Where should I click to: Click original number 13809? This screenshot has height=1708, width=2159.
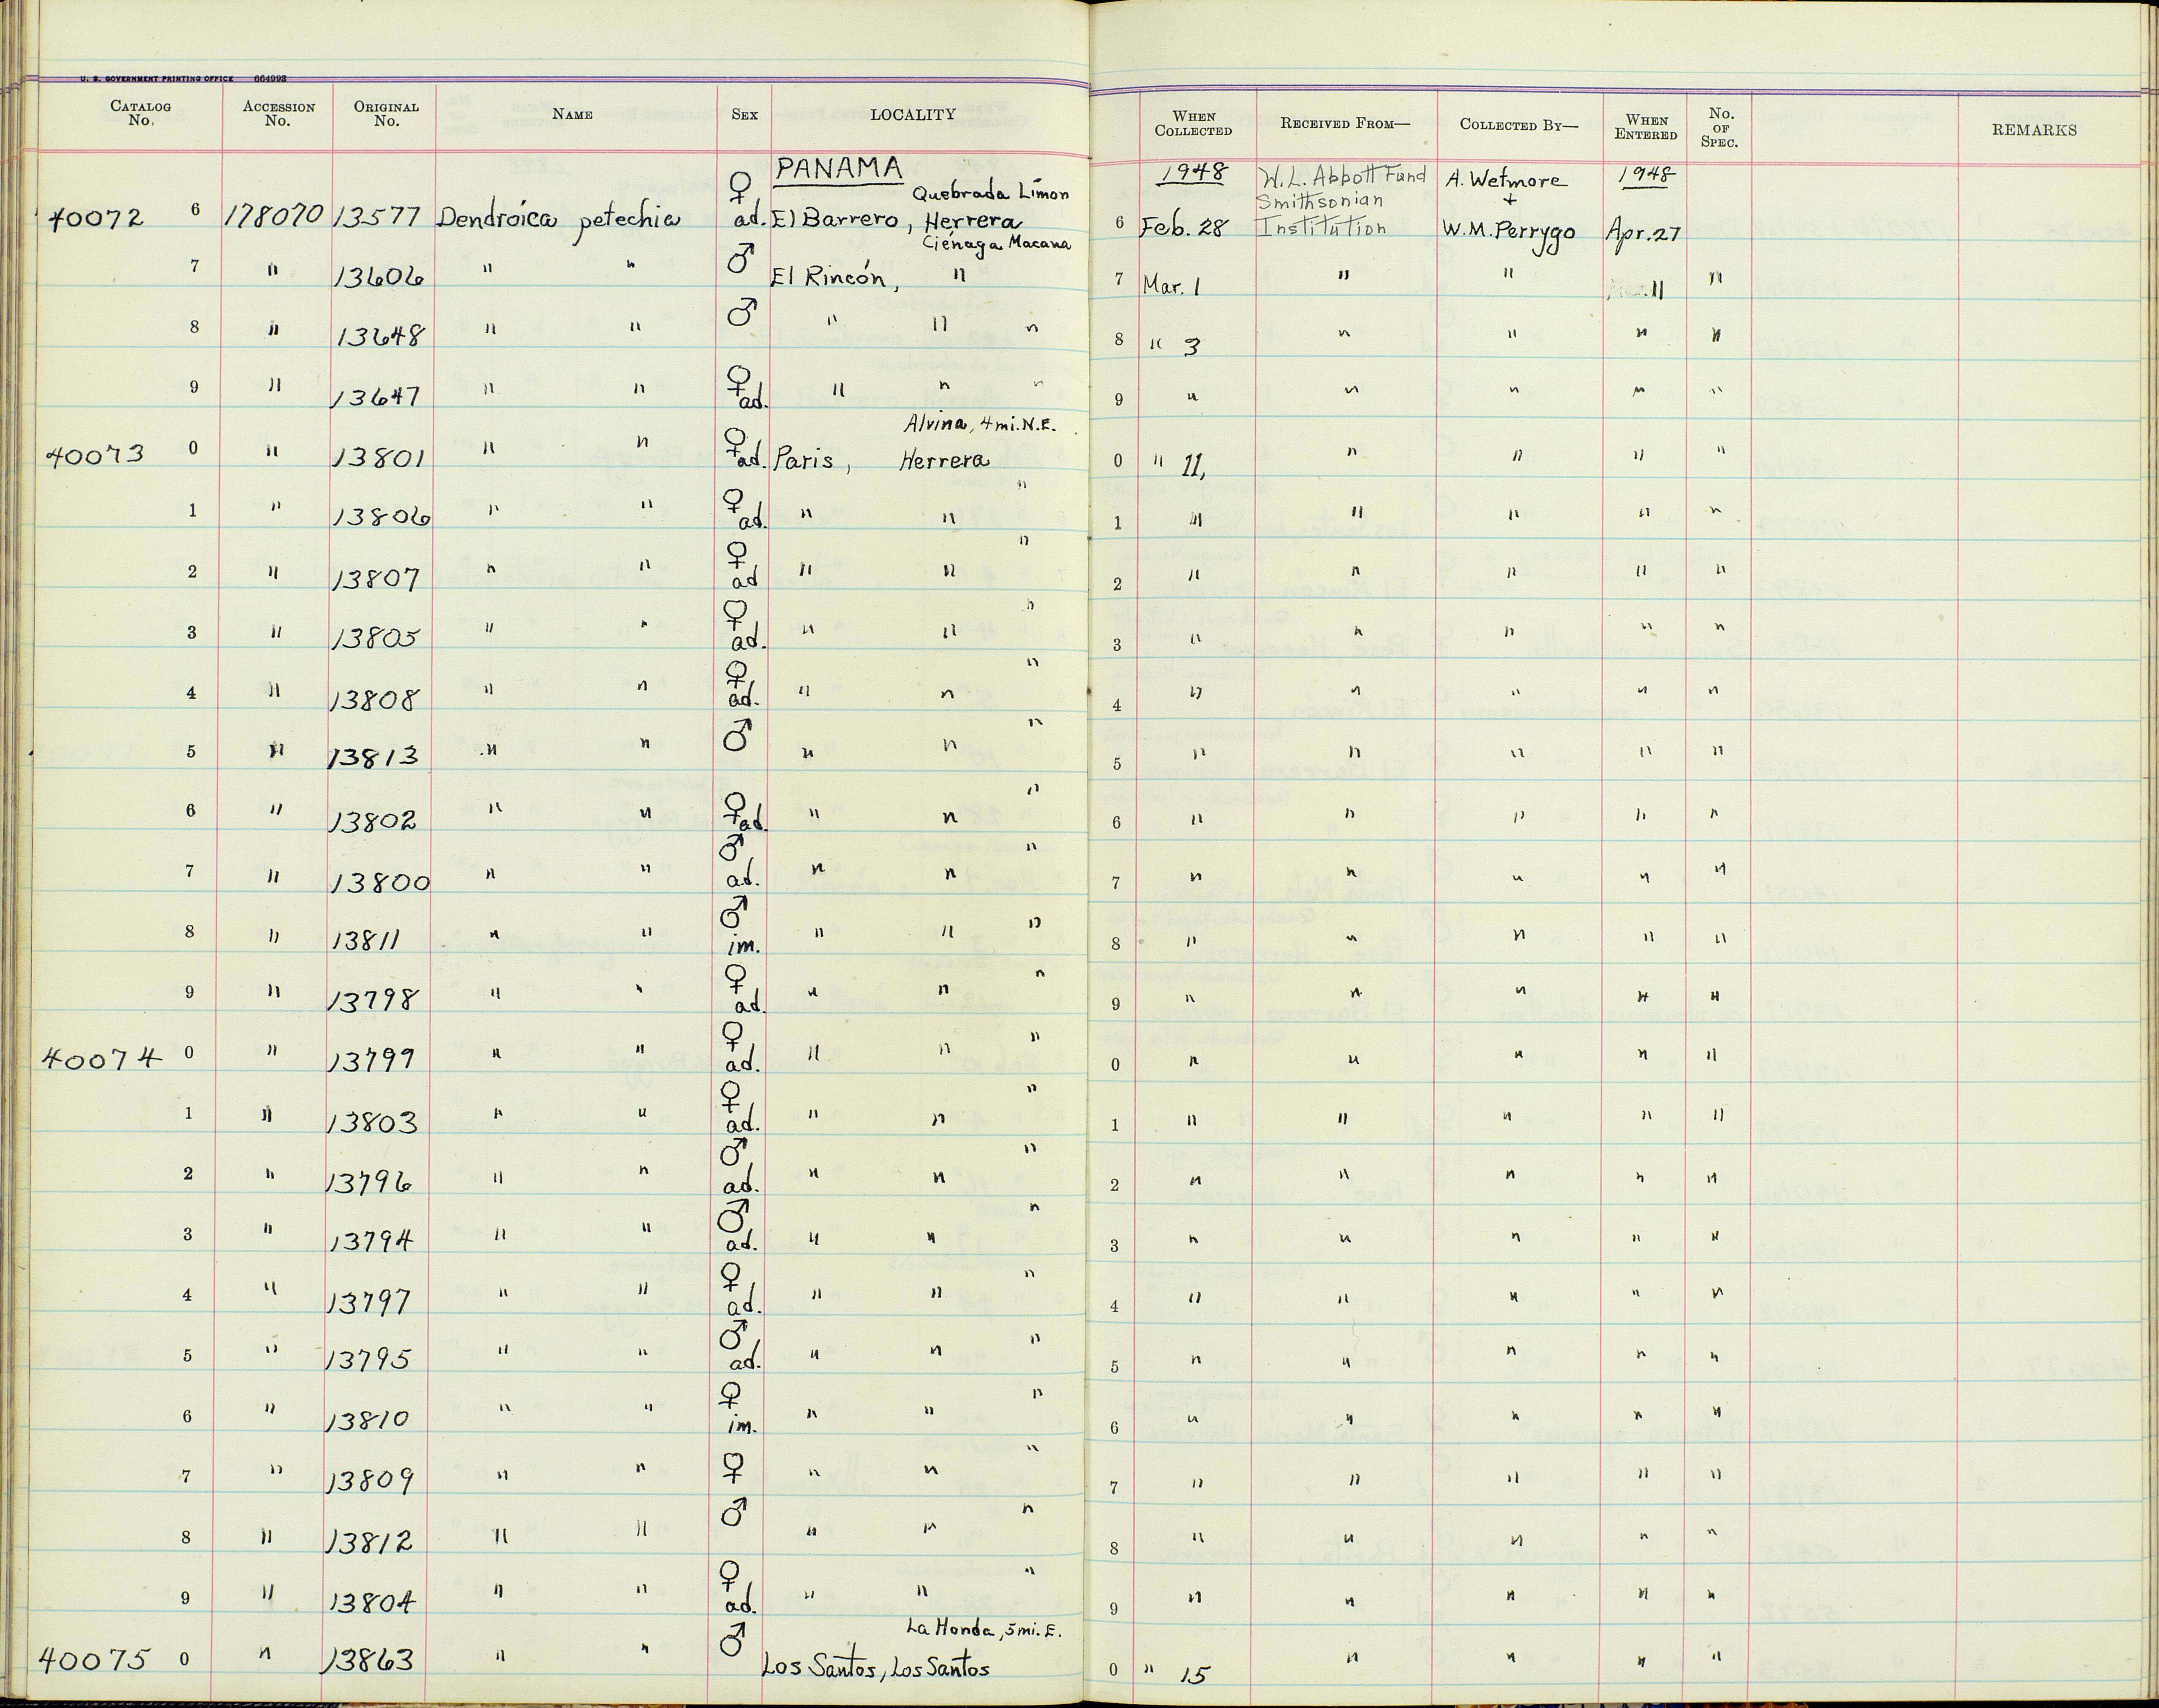[369, 1481]
